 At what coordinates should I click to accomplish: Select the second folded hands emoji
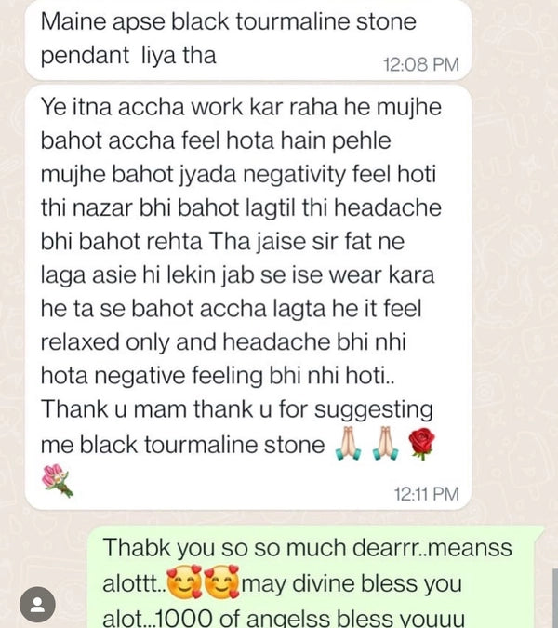(x=385, y=444)
